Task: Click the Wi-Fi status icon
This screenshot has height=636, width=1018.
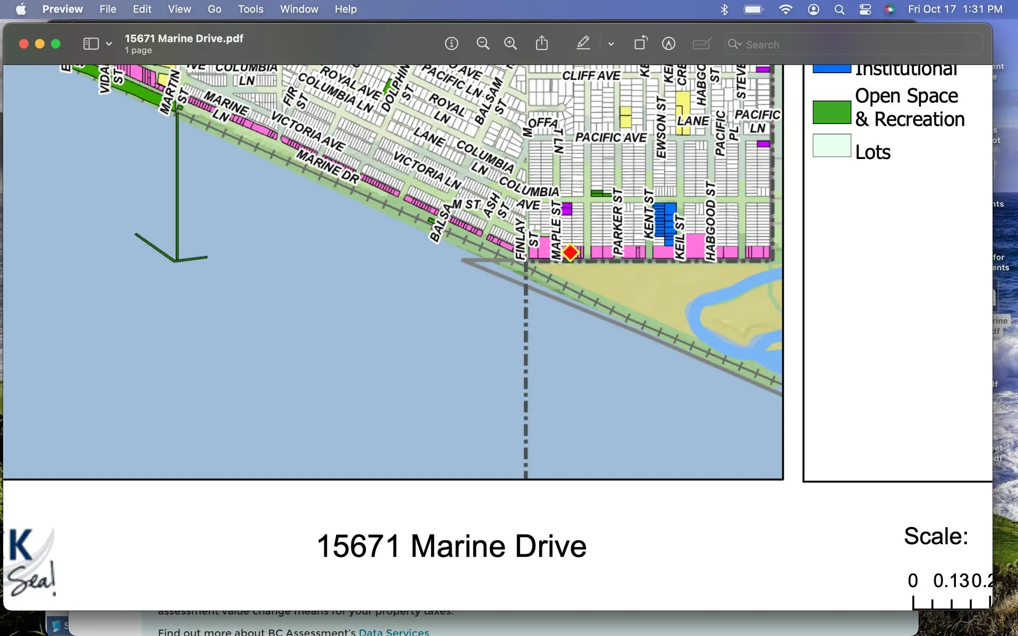Action: click(785, 9)
